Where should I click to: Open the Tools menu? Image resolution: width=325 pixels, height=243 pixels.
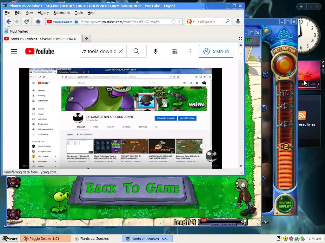click(x=79, y=13)
